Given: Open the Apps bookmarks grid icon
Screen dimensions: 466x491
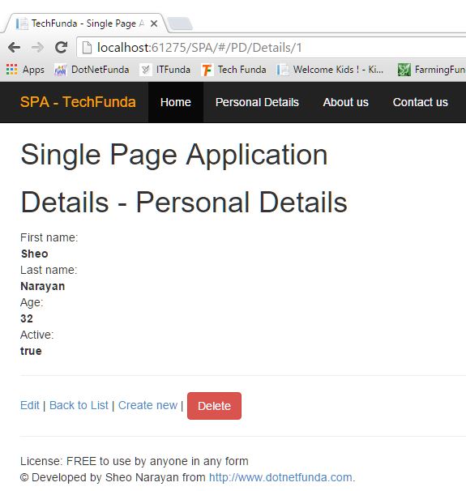Looking at the screenshot, I should pyautogui.click(x=12, y=70).
